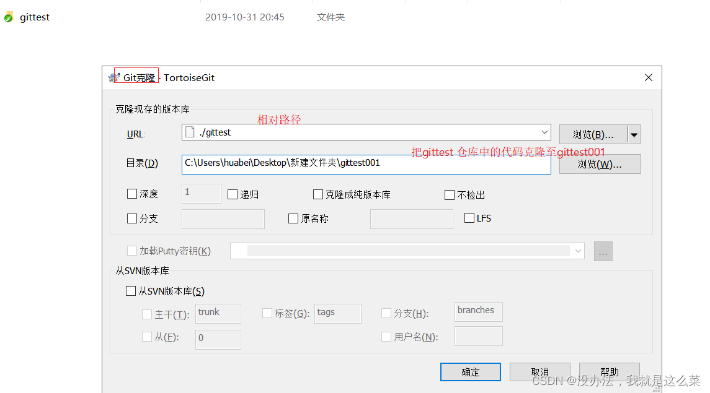Check the 原名称 (origin name) checkbox
Screen dimensions: 710x393
click(x=293, y=218)
